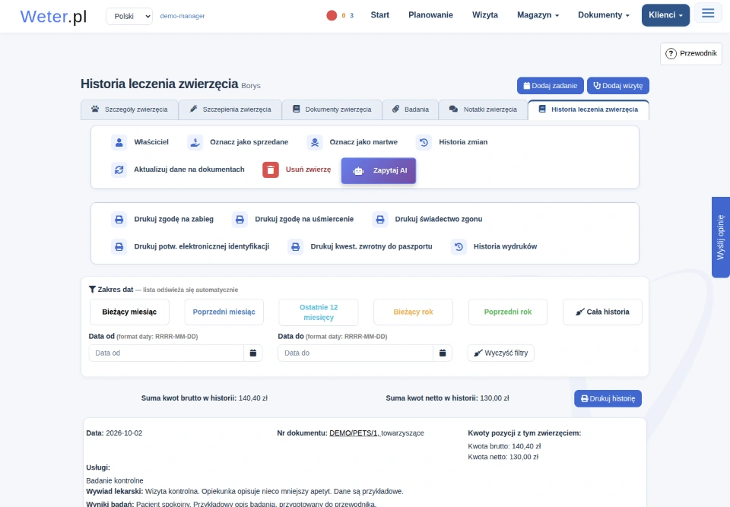Open the Data od calendar picker icon

(x=253, y=353)
